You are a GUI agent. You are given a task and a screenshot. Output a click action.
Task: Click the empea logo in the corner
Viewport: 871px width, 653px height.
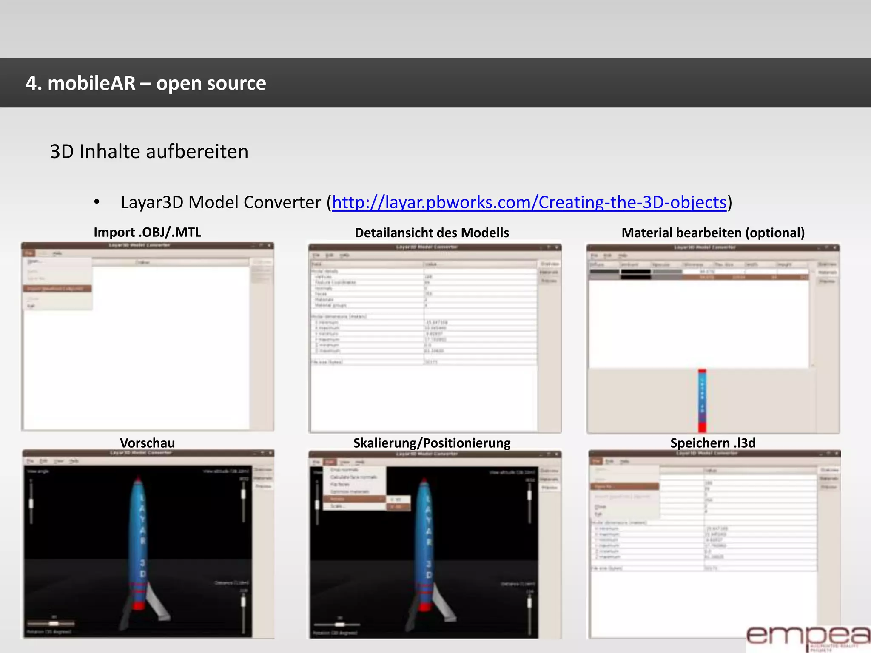coord(808,636)
